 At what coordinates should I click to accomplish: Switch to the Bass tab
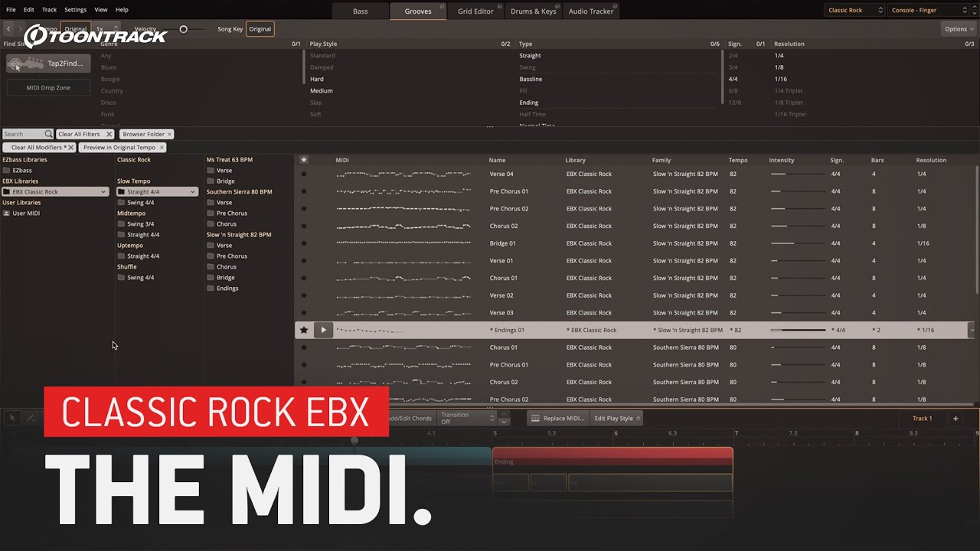[360, 11]
